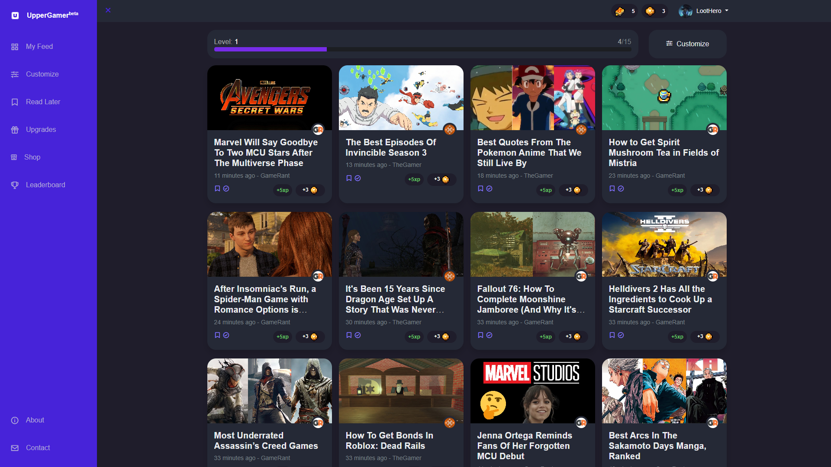This screenshot has width=831, height=467.
Task: Open Marvel Will Say Goodbye article title
Action: (x=266, y=153)
